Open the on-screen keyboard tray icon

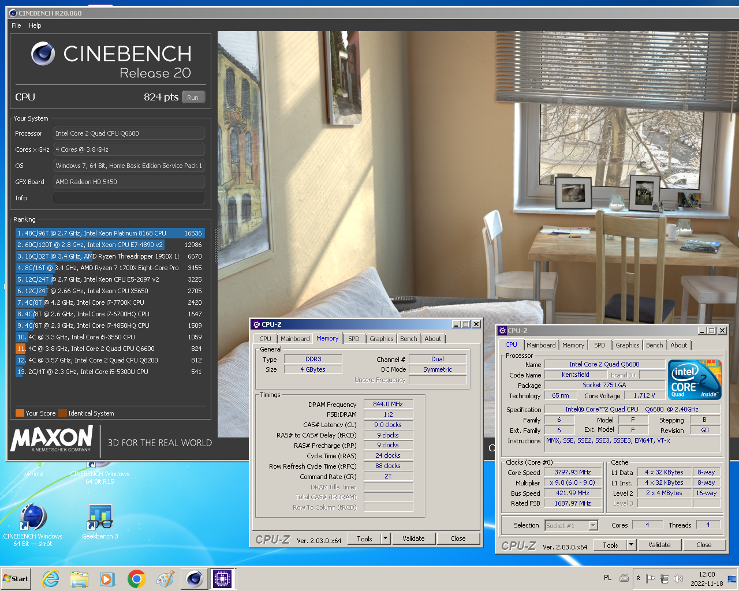coord(624,578)
